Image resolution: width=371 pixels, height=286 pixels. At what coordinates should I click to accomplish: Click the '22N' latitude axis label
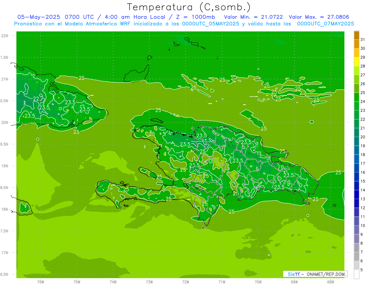tap(5, 36)
